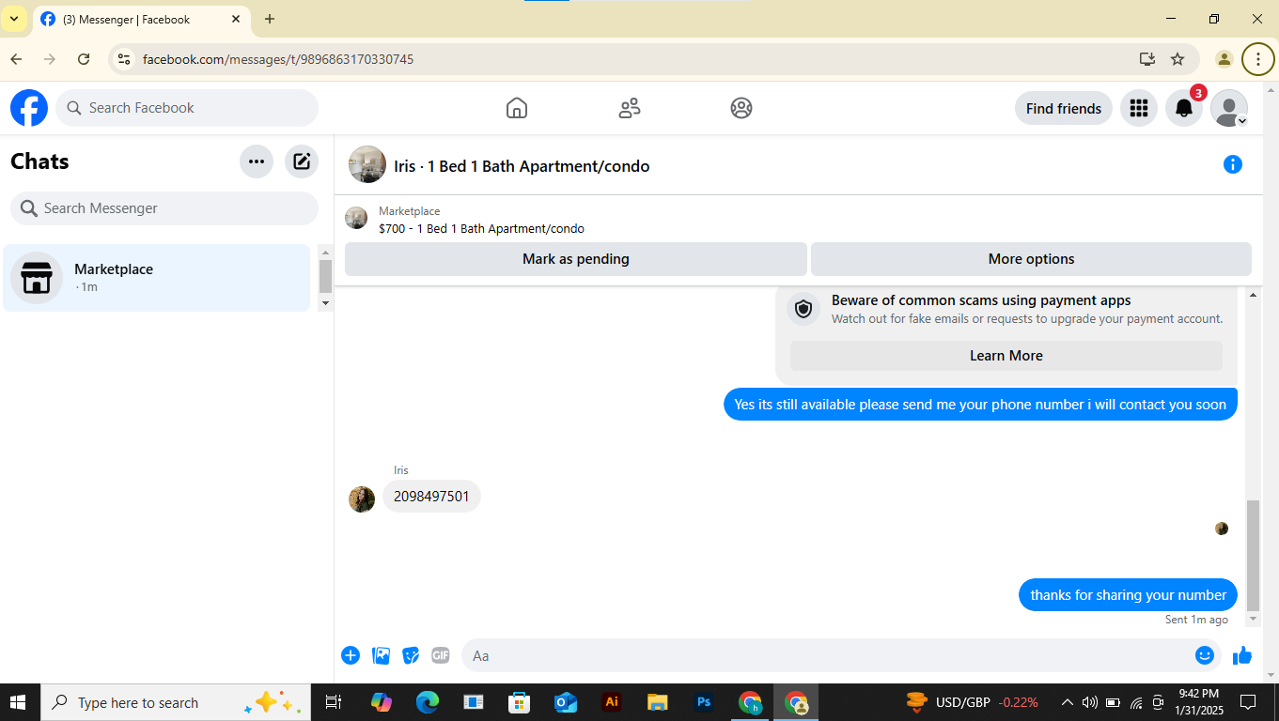Screen dimensions: 1279x721
Task: Open more actions plus icon in composer
Action: coord(351,655)
